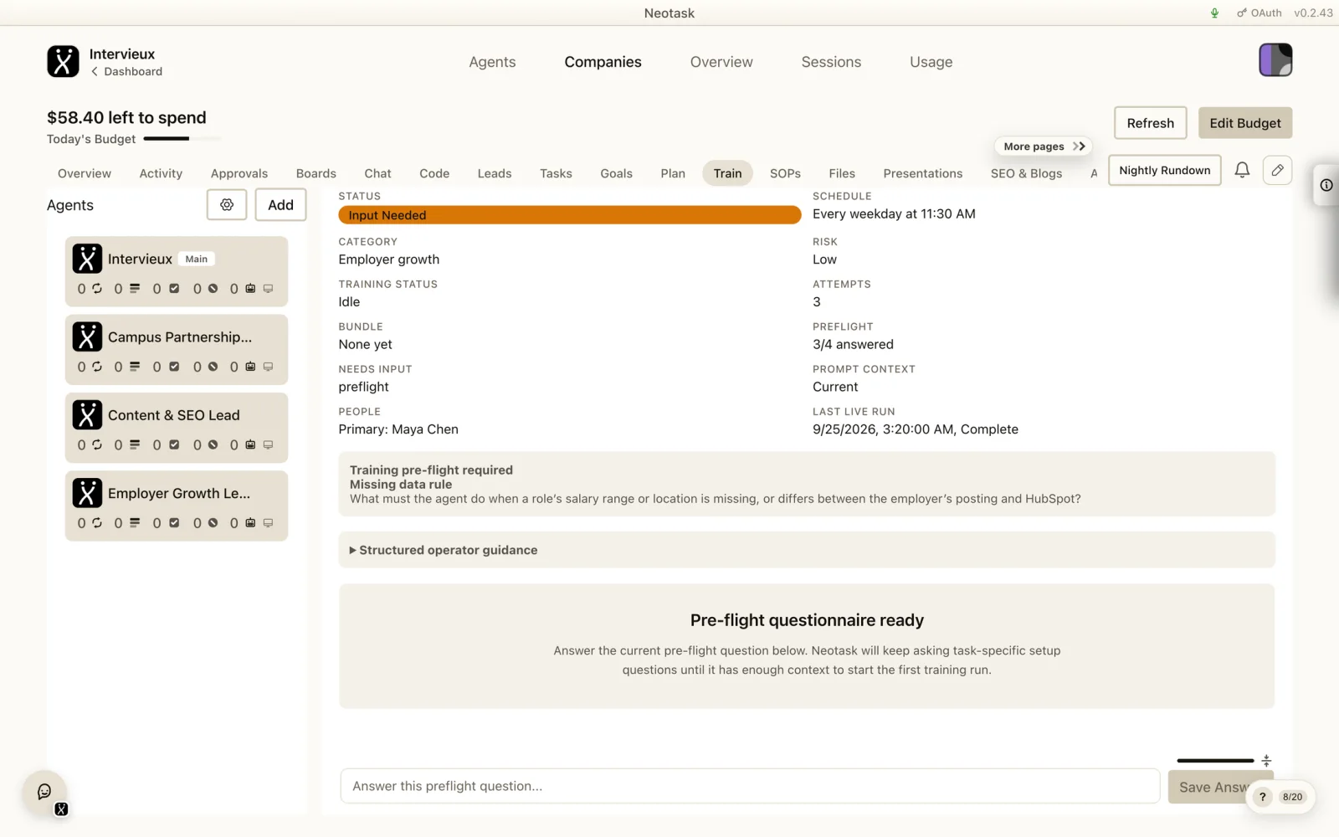Viewport: 1339px width, 837px height.
Task: Open the Approvals page tab
Action: coord(239,173)
